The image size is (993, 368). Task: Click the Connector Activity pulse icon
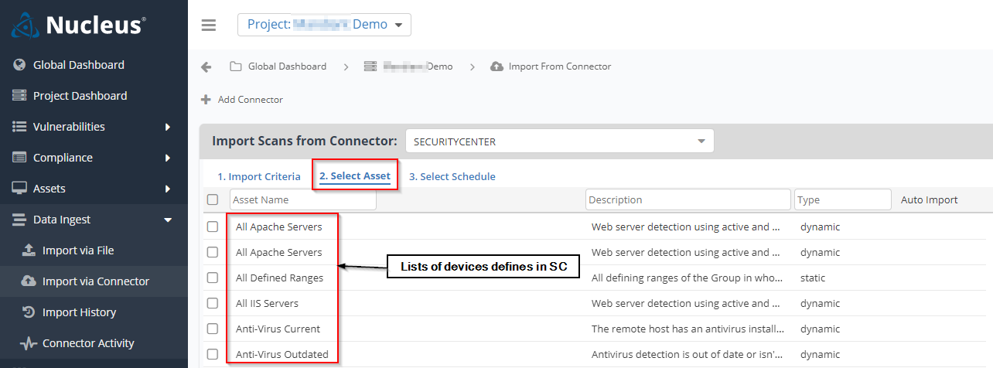coord(29,343)
